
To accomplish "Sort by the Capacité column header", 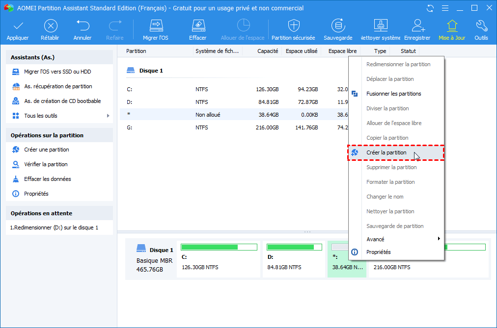I will click(x=268, y=51).
